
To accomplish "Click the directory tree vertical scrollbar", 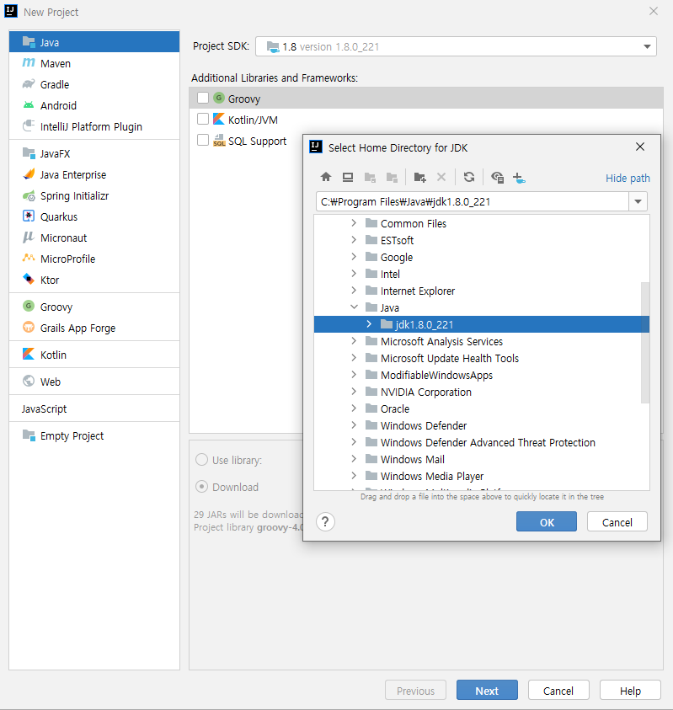I will click(645, 342).
